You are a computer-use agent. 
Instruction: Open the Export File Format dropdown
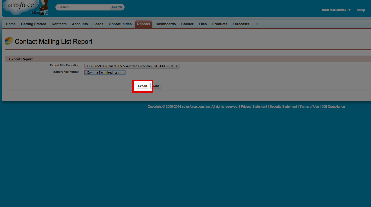(105, 72)
